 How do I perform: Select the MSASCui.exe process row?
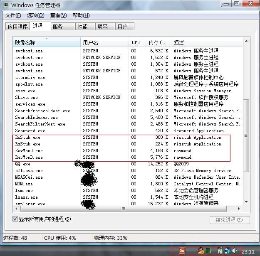click(x=128, y=177)
